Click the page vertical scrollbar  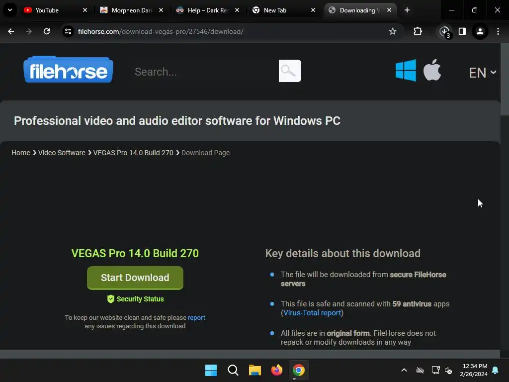coord(505,80)
